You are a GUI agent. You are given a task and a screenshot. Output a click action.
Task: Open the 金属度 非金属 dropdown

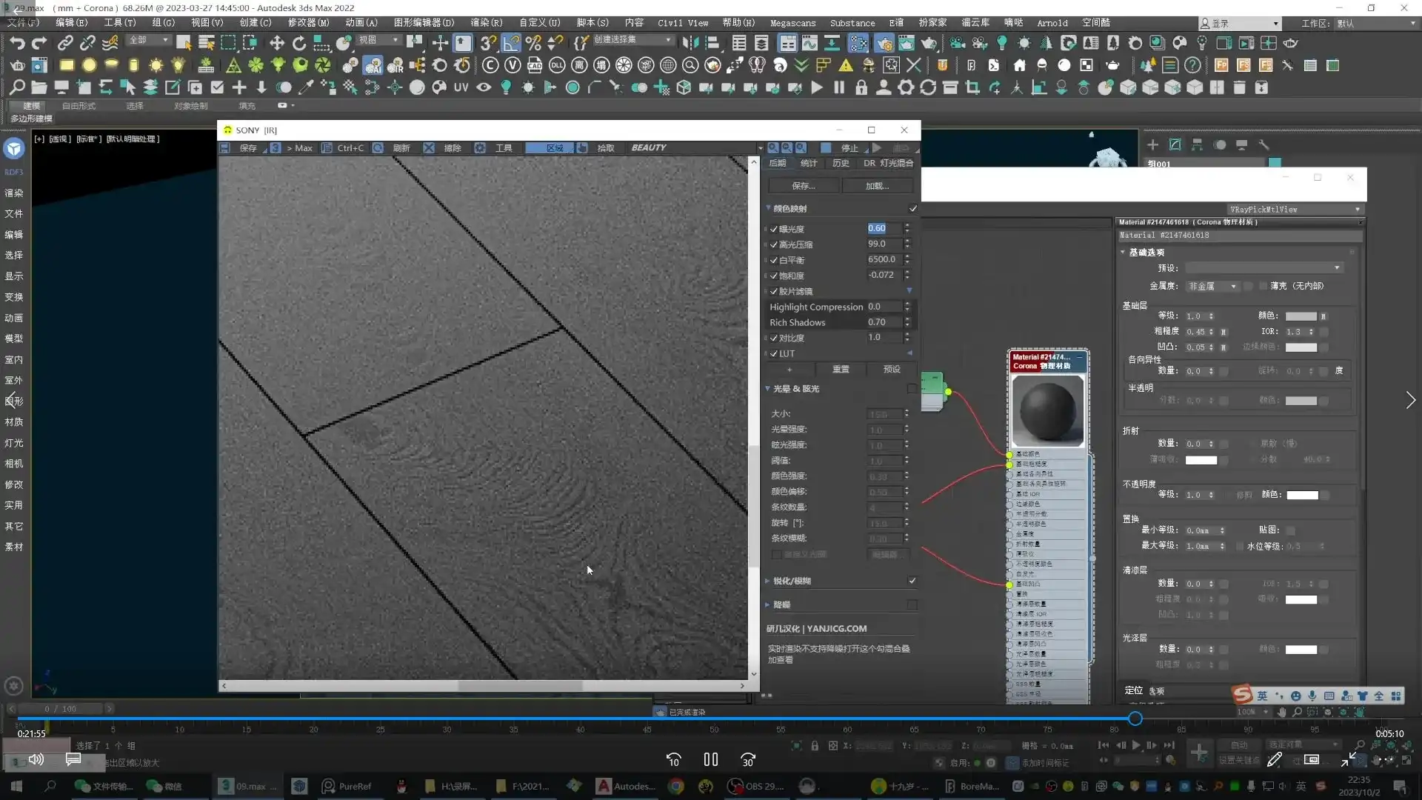coord(1212,286)
